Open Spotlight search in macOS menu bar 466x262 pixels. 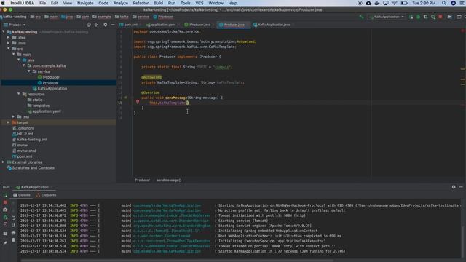[443, 3]
